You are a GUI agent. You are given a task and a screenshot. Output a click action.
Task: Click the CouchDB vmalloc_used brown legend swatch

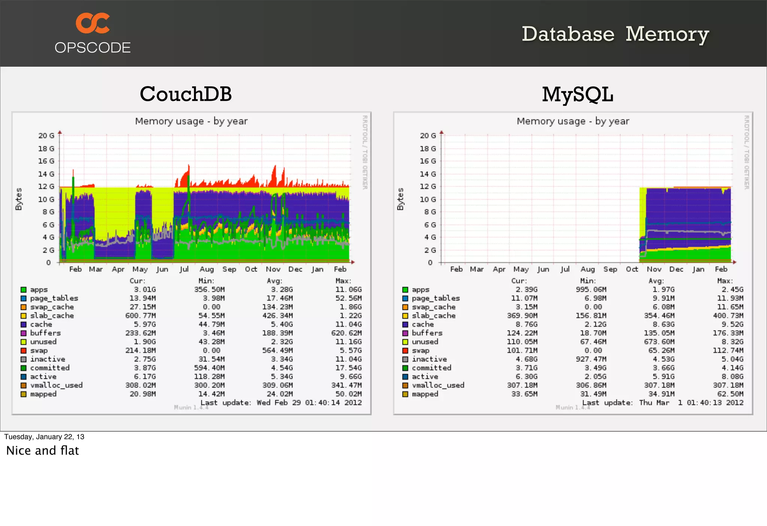23,385
